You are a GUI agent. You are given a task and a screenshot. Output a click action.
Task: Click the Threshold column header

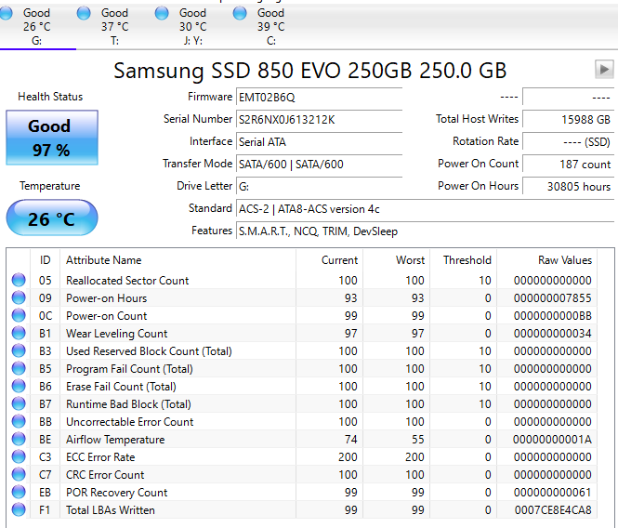coord(463,260)
